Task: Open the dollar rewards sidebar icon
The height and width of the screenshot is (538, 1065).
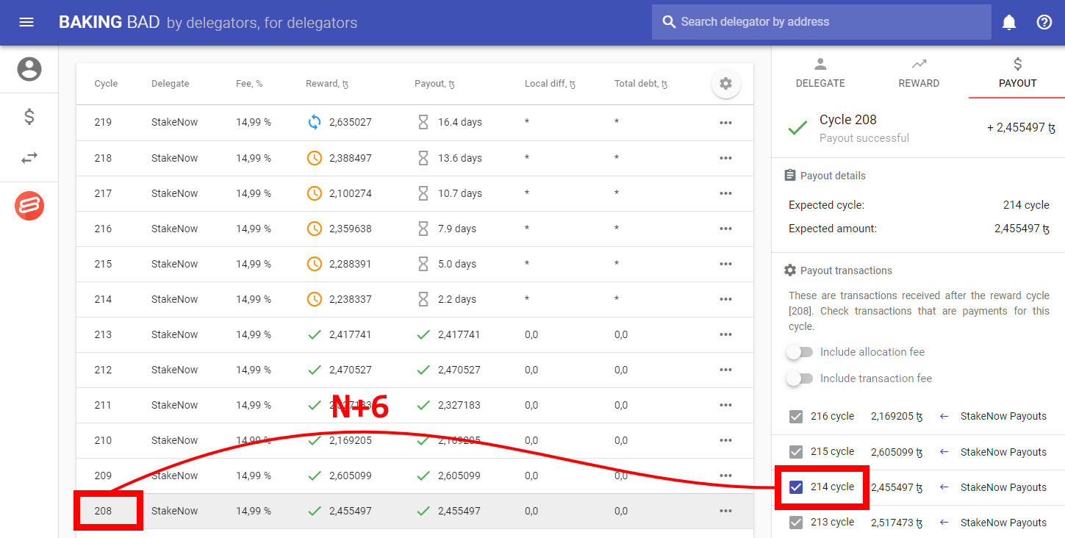Action: pyautogui.click(x=29, y=116)
